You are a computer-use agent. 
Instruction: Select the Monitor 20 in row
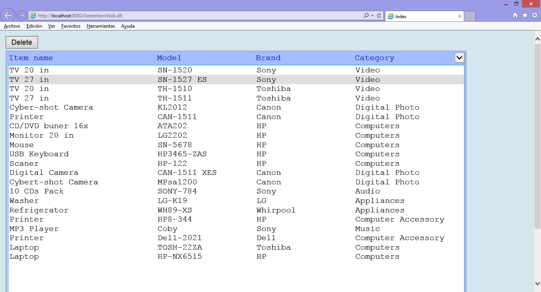tap(236, 135)
